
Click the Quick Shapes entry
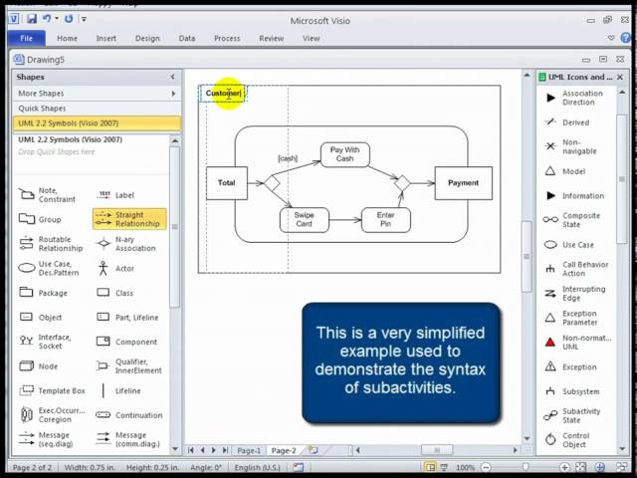tap(97, 109)
